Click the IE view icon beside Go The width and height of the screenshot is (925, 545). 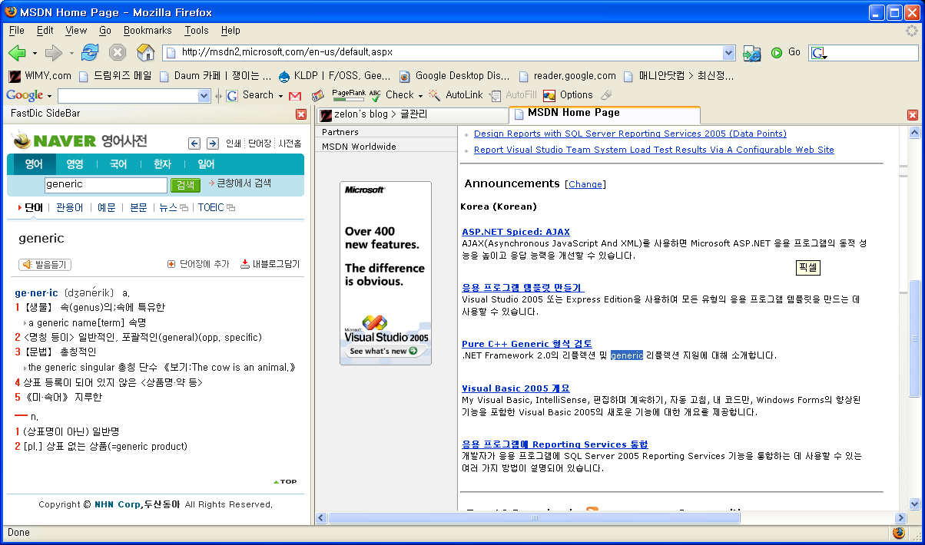752,53
